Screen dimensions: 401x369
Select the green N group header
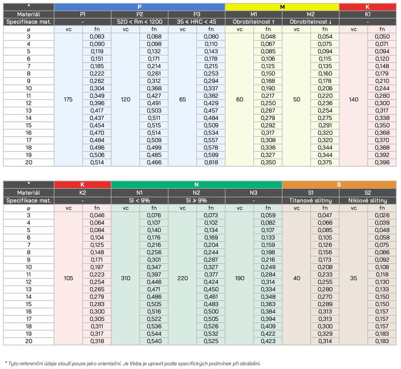point(196,185)
